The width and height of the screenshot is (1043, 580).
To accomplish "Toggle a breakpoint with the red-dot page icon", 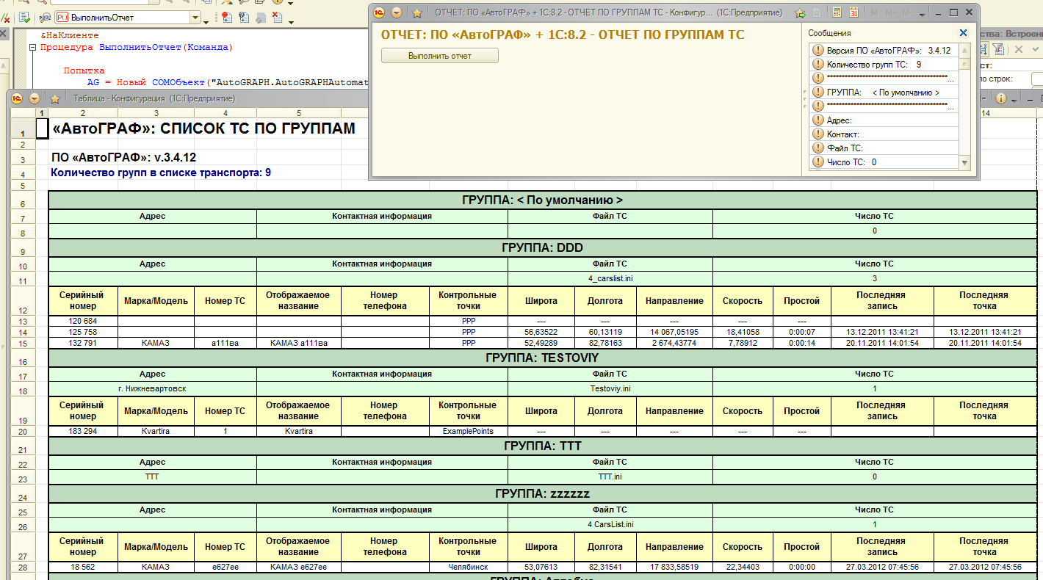I will tap(225, 17).
